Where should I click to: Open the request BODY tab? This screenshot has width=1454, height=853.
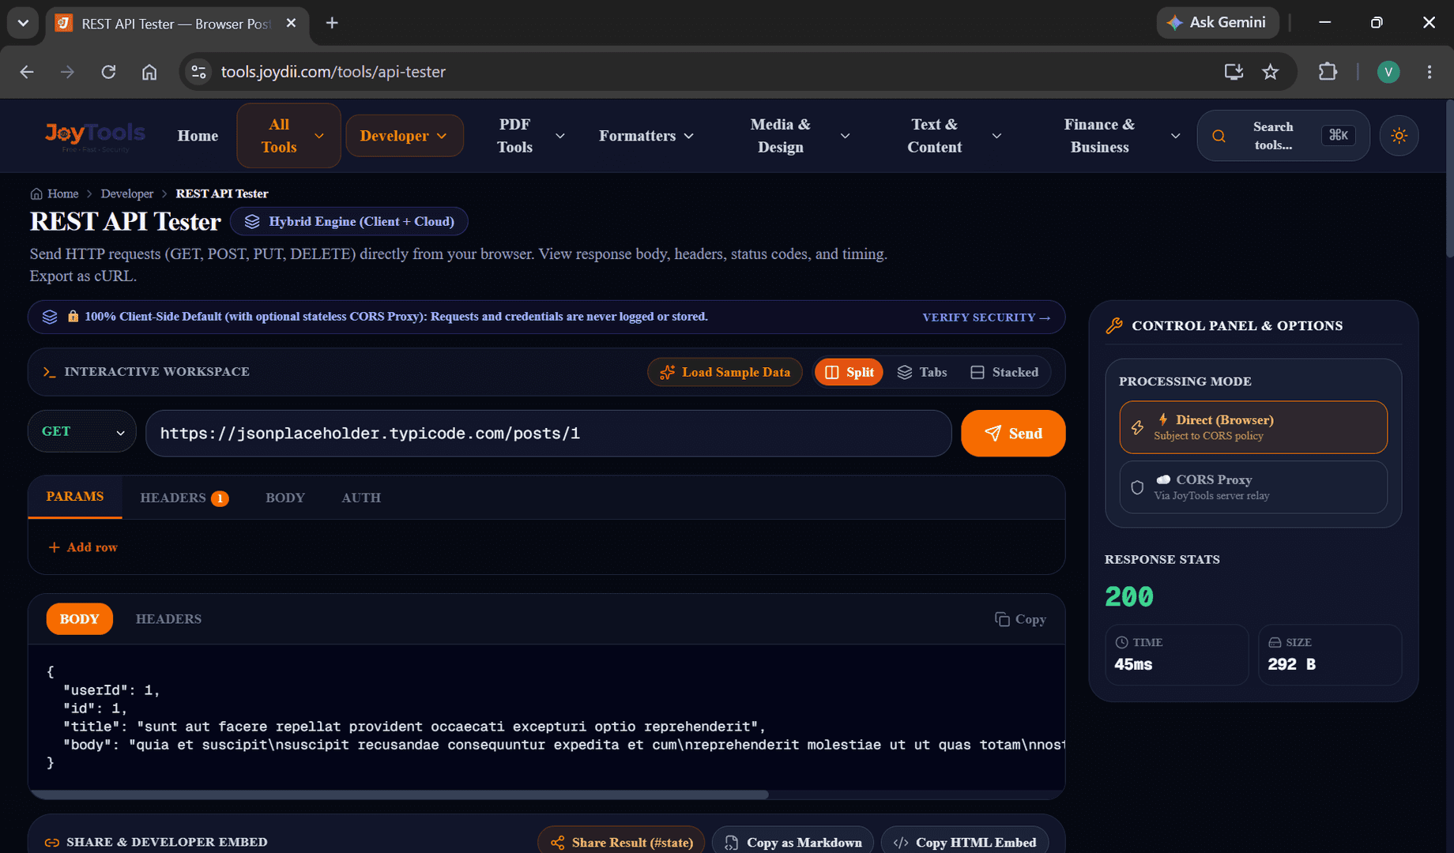(285, 498)
